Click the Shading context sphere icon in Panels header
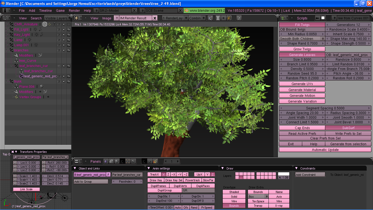This screenshot has height=210, width=373. pyautogui.click(x=117, y=161)
